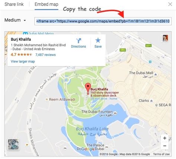176x159 pixels.
Task: Click the Reem Al Bawadi restaurant icon
Action: tap(47, 99)
